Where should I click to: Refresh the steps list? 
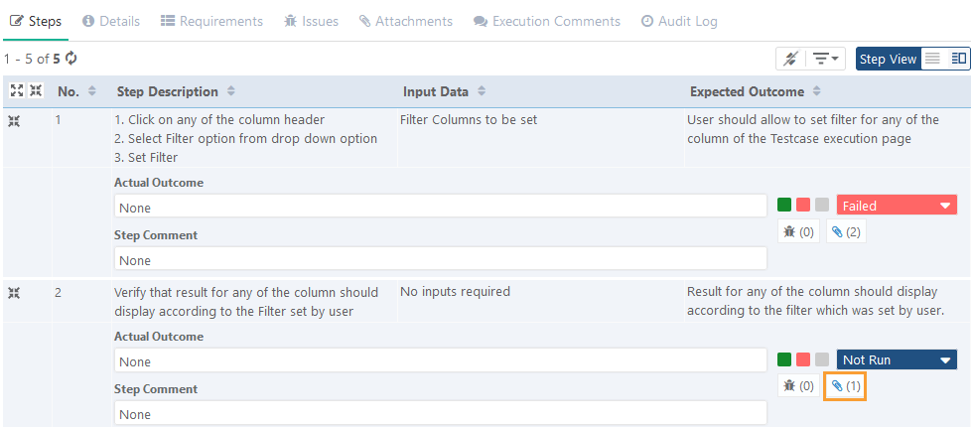(71, 59)
